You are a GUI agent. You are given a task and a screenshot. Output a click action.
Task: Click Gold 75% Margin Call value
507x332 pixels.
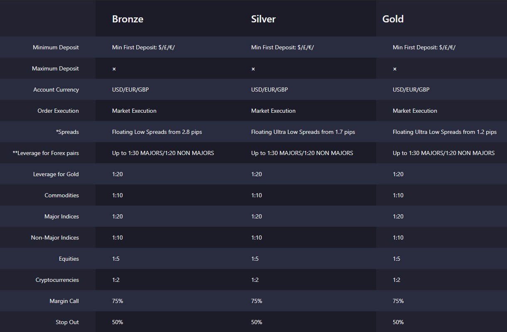[x=398, y=301]
